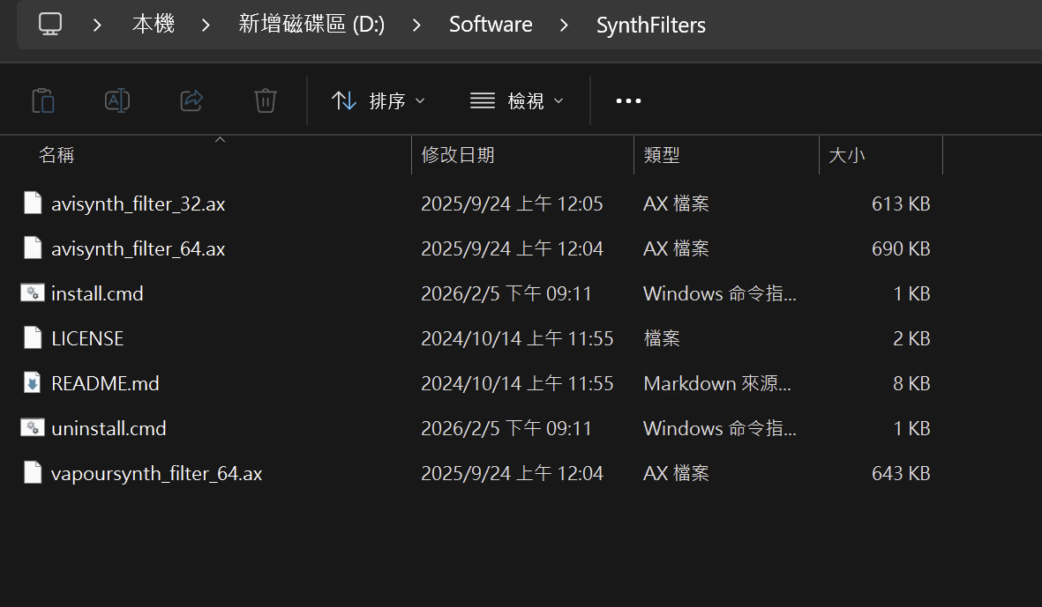Open the 檢視 view dropdown
This screenshot has width=1042, height=607.
click(516, 100)
